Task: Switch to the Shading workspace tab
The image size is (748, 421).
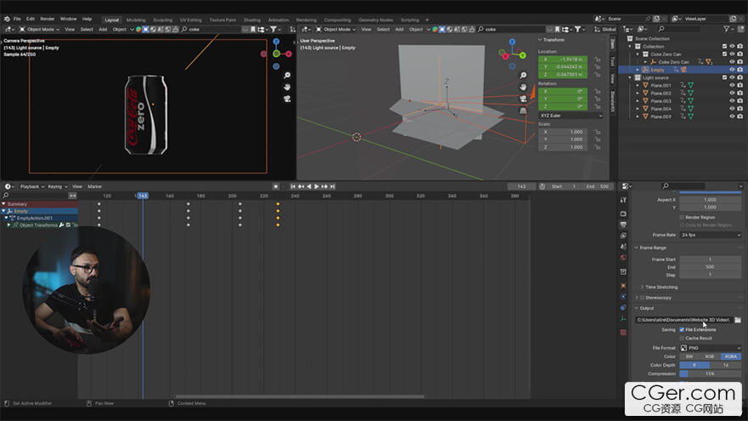Action: point(252,20)
